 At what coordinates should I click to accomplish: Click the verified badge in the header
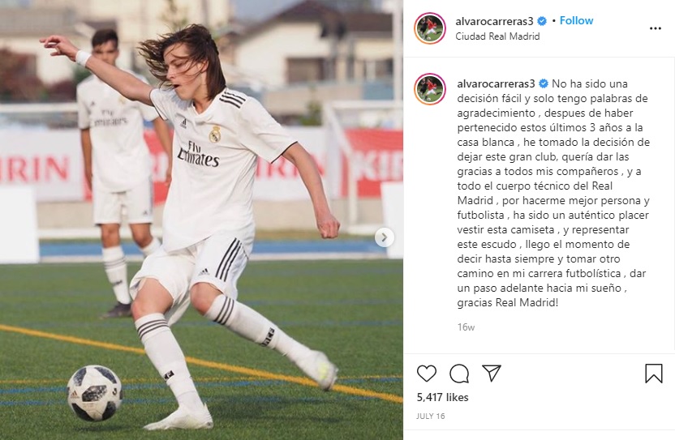click(x=542, y=21)
